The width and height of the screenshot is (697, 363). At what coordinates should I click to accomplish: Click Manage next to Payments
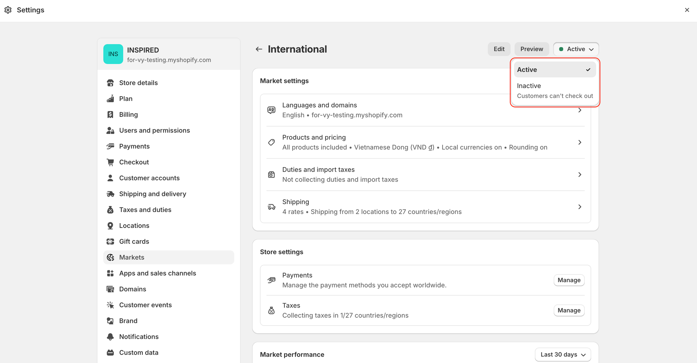(569, 280)
